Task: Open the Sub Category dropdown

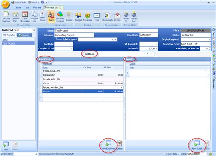Action: coord(112,39)
